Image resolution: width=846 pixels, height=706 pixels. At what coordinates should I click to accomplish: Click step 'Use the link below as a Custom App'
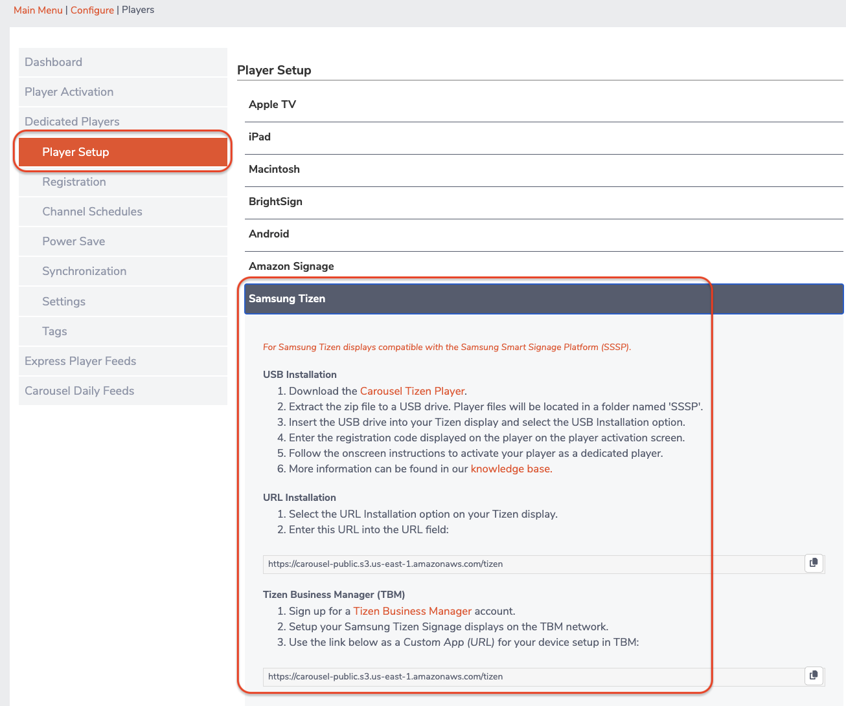point(464,642)
